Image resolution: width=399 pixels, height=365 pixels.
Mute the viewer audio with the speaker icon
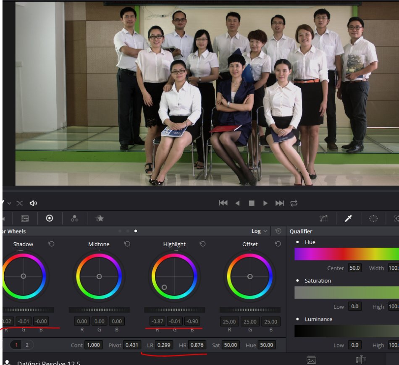33,203
